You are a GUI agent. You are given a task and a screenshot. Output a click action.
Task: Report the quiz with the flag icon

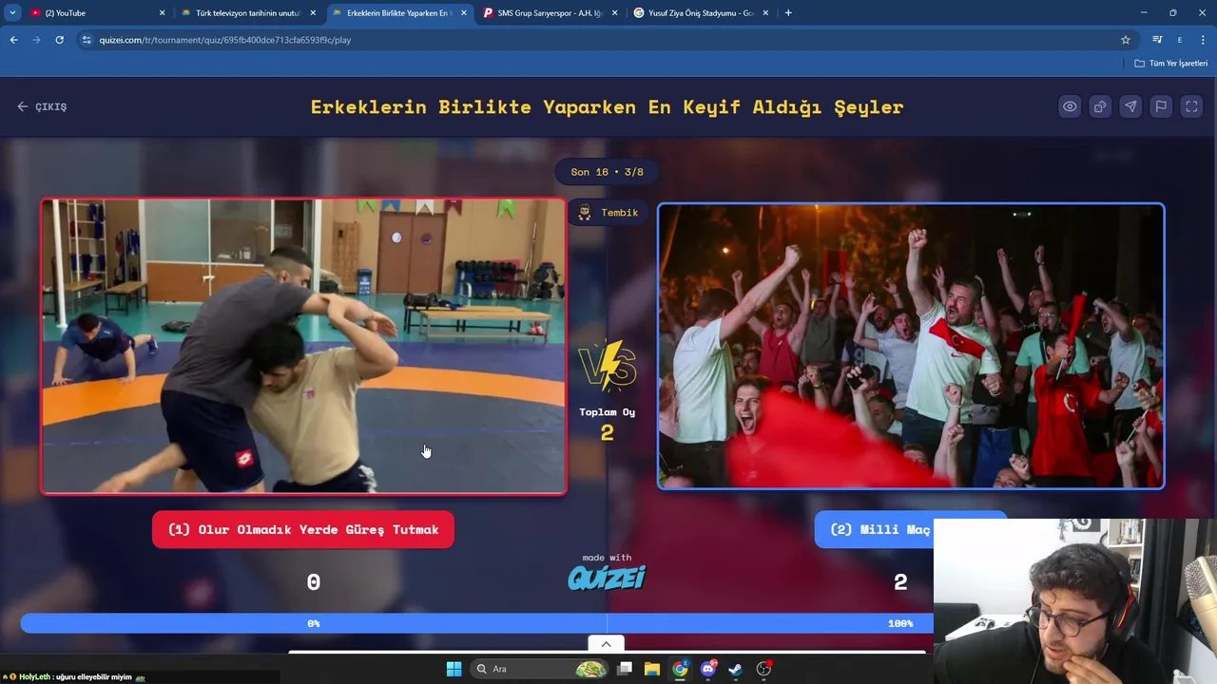pyautogui.click(x=1161, y=106)
